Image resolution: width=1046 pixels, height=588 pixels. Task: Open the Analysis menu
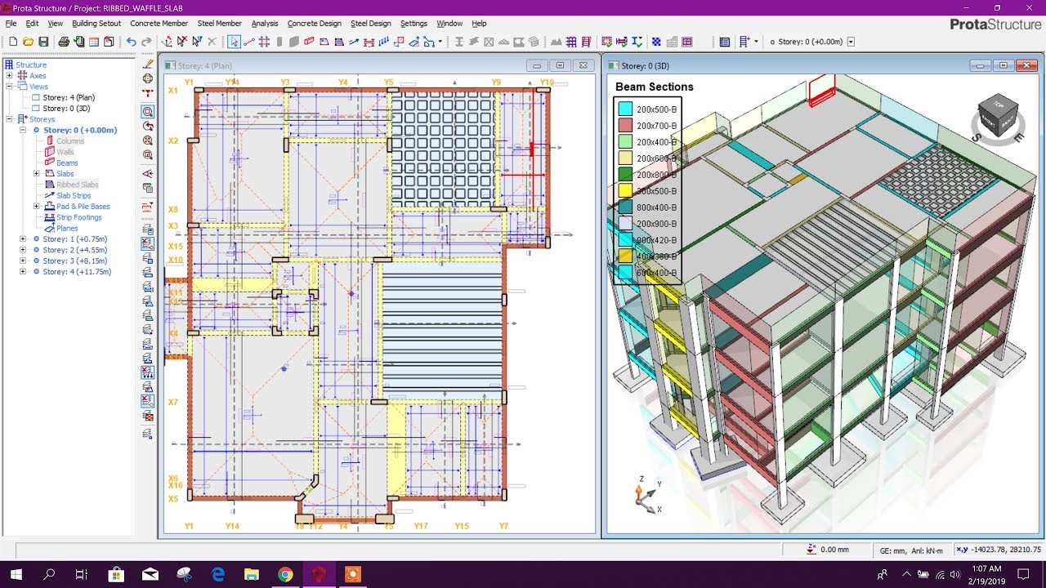[x=264, y=23]
